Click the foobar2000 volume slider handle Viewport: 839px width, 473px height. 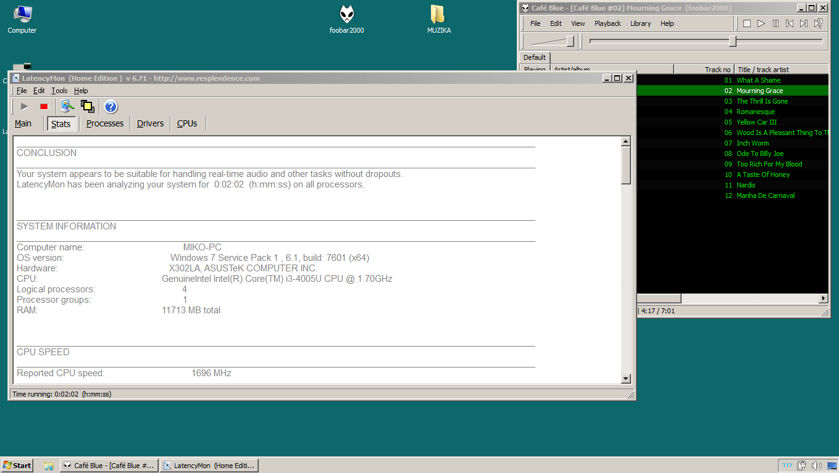[x=570, y=41]
